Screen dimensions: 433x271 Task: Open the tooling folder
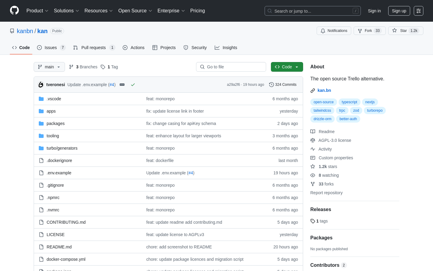(x=53, y=136)
